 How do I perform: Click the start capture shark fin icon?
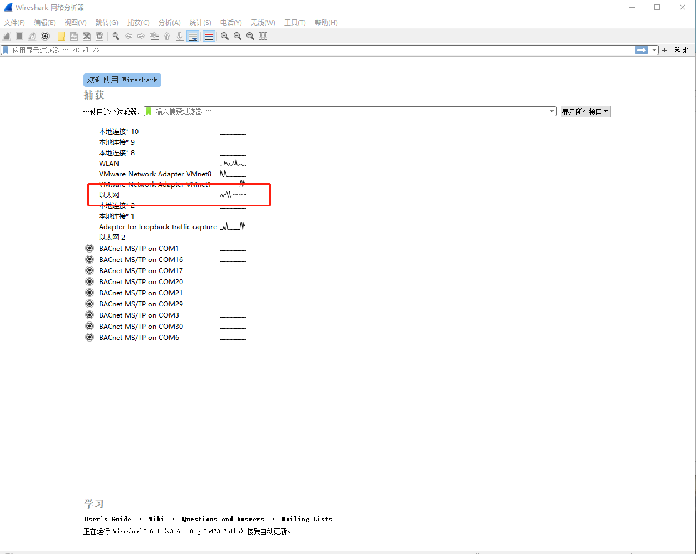tap(7, 36)
